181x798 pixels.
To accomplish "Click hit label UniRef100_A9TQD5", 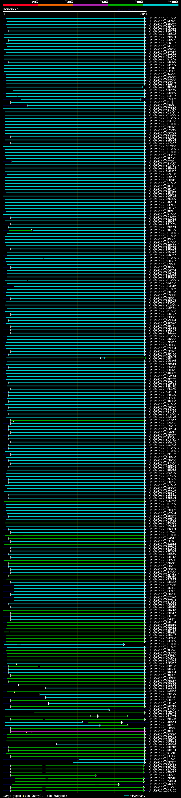I will pyautogui.click(x=162, y=55).
